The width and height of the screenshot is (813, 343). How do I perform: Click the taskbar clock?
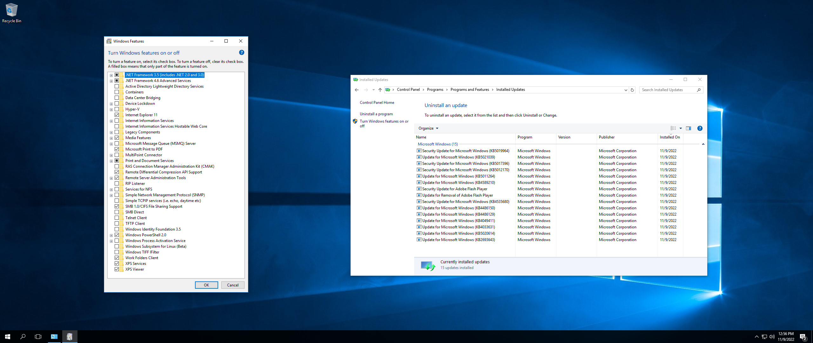(786, 337)
